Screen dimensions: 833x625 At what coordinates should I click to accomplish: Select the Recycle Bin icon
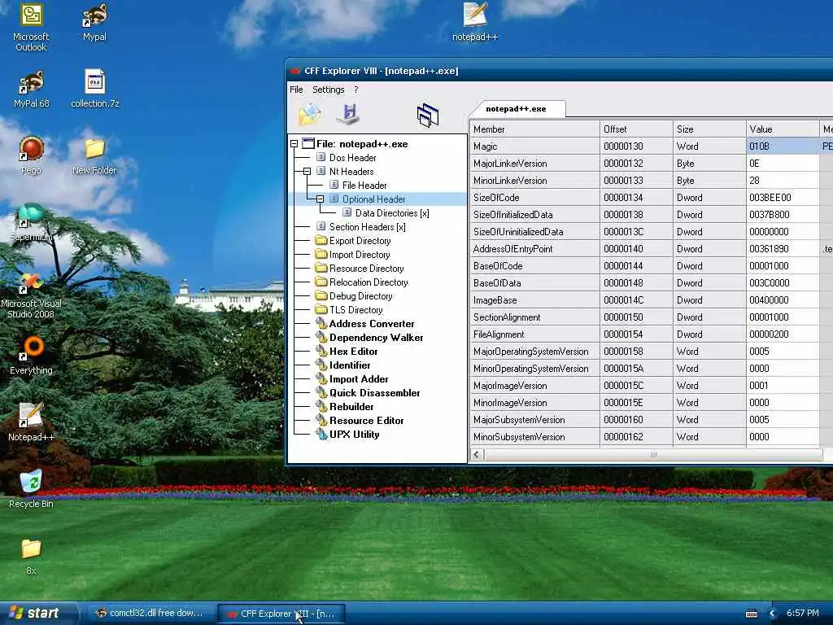31,489
